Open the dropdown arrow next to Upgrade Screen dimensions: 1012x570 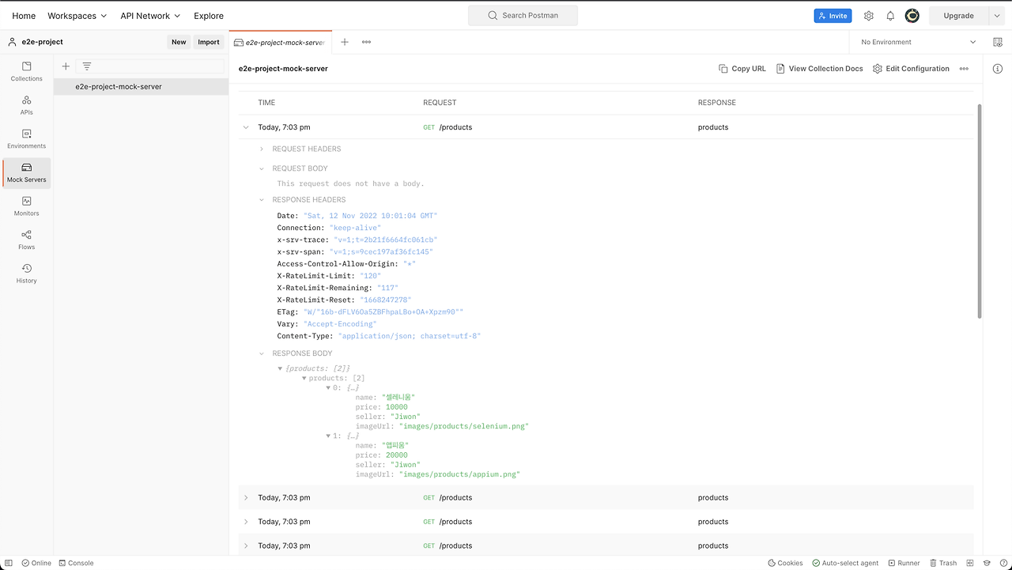[997, 16]
